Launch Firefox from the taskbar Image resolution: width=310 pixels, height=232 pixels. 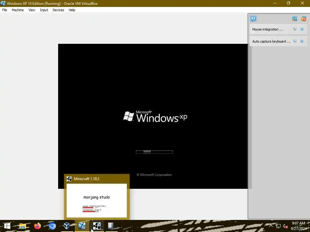coord(37,226)
